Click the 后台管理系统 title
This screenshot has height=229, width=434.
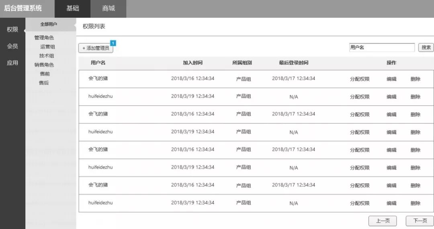point(23,8)
